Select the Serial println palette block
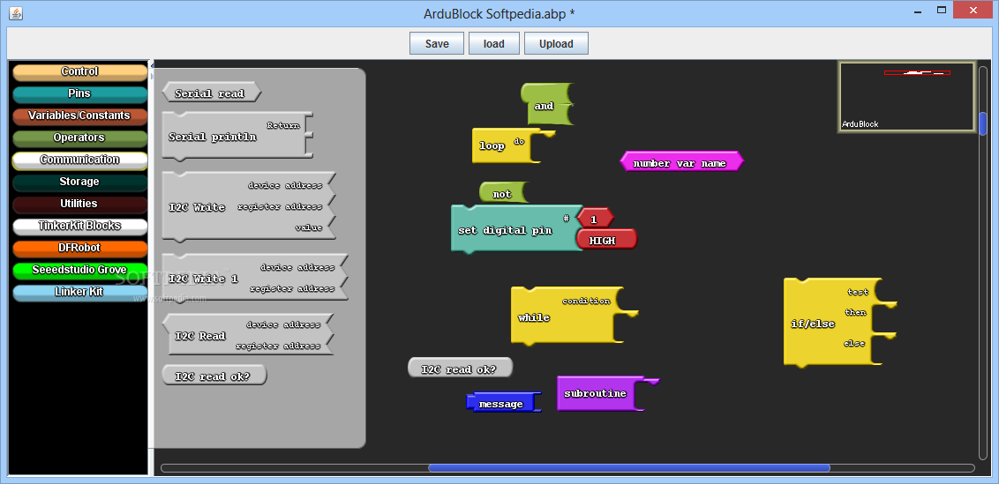The image size is (999, 484). 237,137
